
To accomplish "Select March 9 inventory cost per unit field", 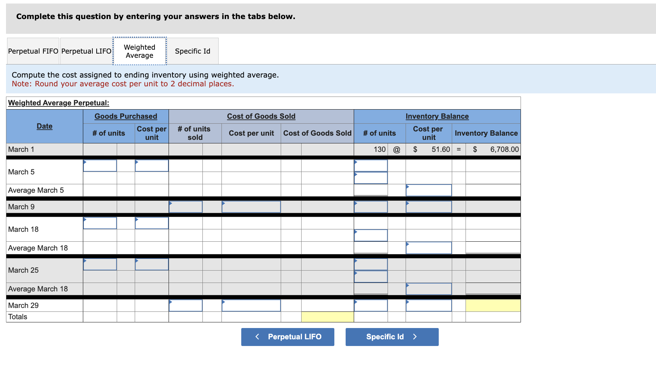I will point(429,207).
